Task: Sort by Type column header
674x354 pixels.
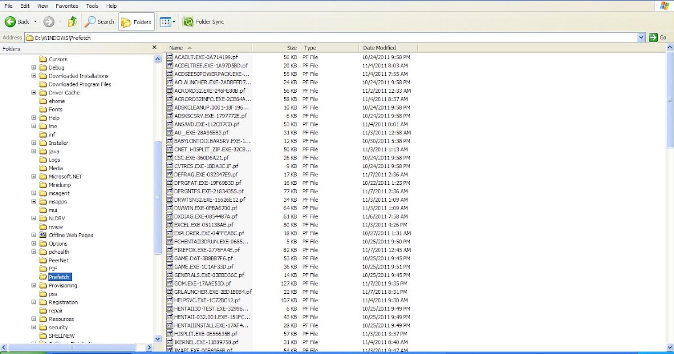Action: click(x=329, y=48)
